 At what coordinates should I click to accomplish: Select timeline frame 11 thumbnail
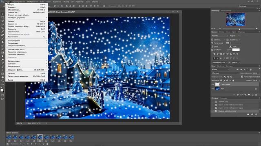(71, 137)
